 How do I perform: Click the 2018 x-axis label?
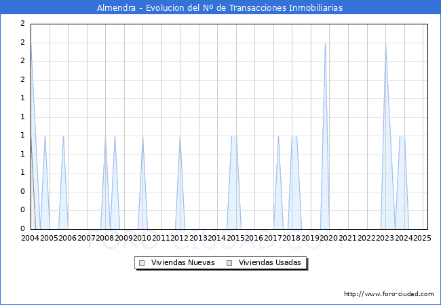pos(292,238)
